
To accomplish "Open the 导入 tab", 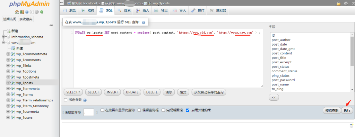I will click(179, 10).
